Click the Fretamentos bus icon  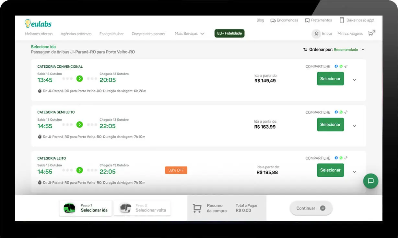point(307,20)
